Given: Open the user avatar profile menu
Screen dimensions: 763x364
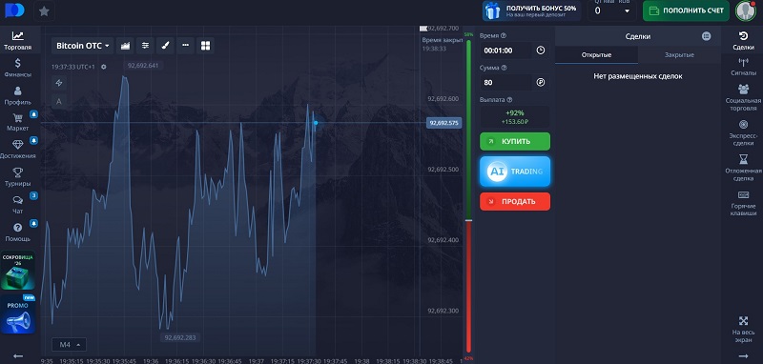Looking at the screenshot, I should click(745, 10).
